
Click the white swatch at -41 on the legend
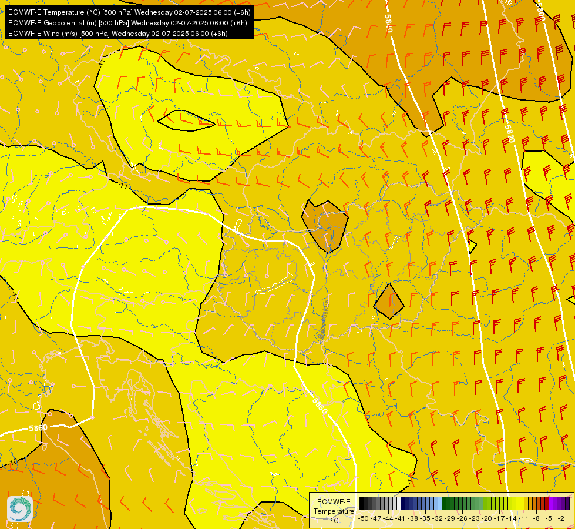click(399, 503)
